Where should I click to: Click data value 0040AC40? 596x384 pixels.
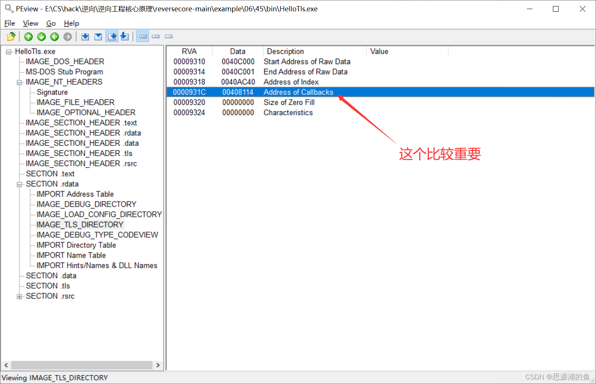tap(238, 82)
